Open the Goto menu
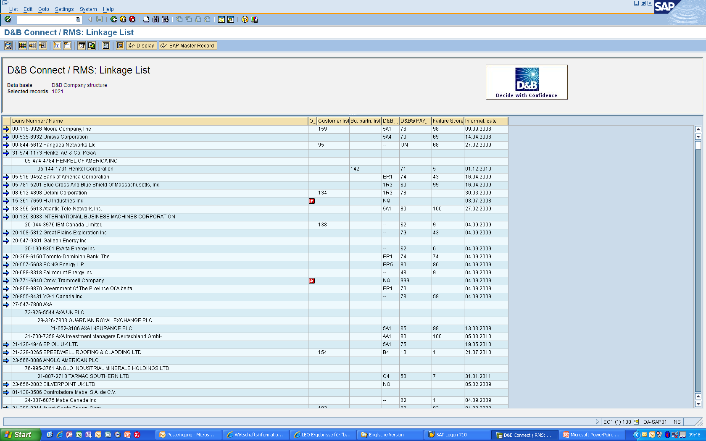The image size is (706, 441). [44, 9]
